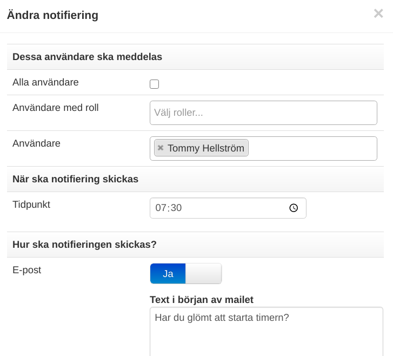Screen dimensions: 393x356
Task: Click the E-post label
Action: tap(27, 270)
